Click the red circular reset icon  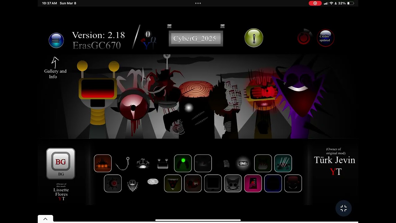(304, 37)
